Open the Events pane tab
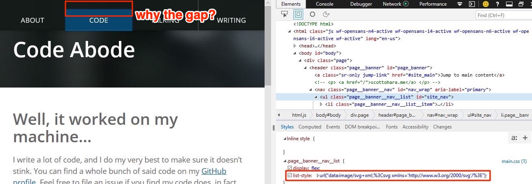The image size is (532, 184). tap(333, 127)
